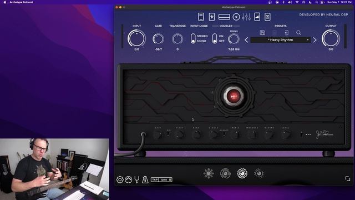Click the Gate knob

click(x=158, y=39)
